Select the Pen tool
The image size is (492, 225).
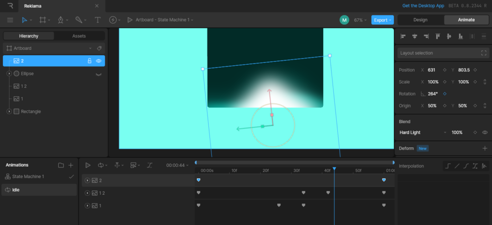(x=61, y=20)
